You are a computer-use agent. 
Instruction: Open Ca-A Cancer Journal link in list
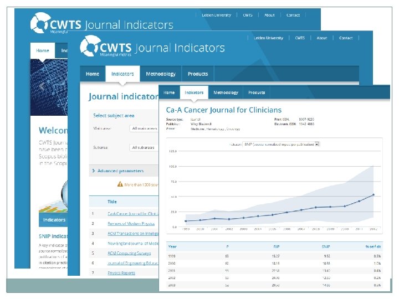(x=132, y=214)
